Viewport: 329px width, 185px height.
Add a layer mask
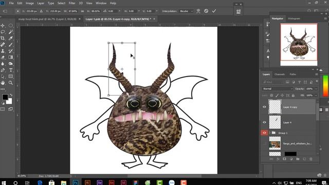[x=284, y=159]
